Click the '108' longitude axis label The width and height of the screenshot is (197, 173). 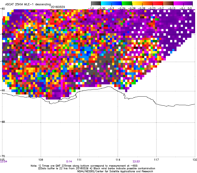[x=41, y=160]
